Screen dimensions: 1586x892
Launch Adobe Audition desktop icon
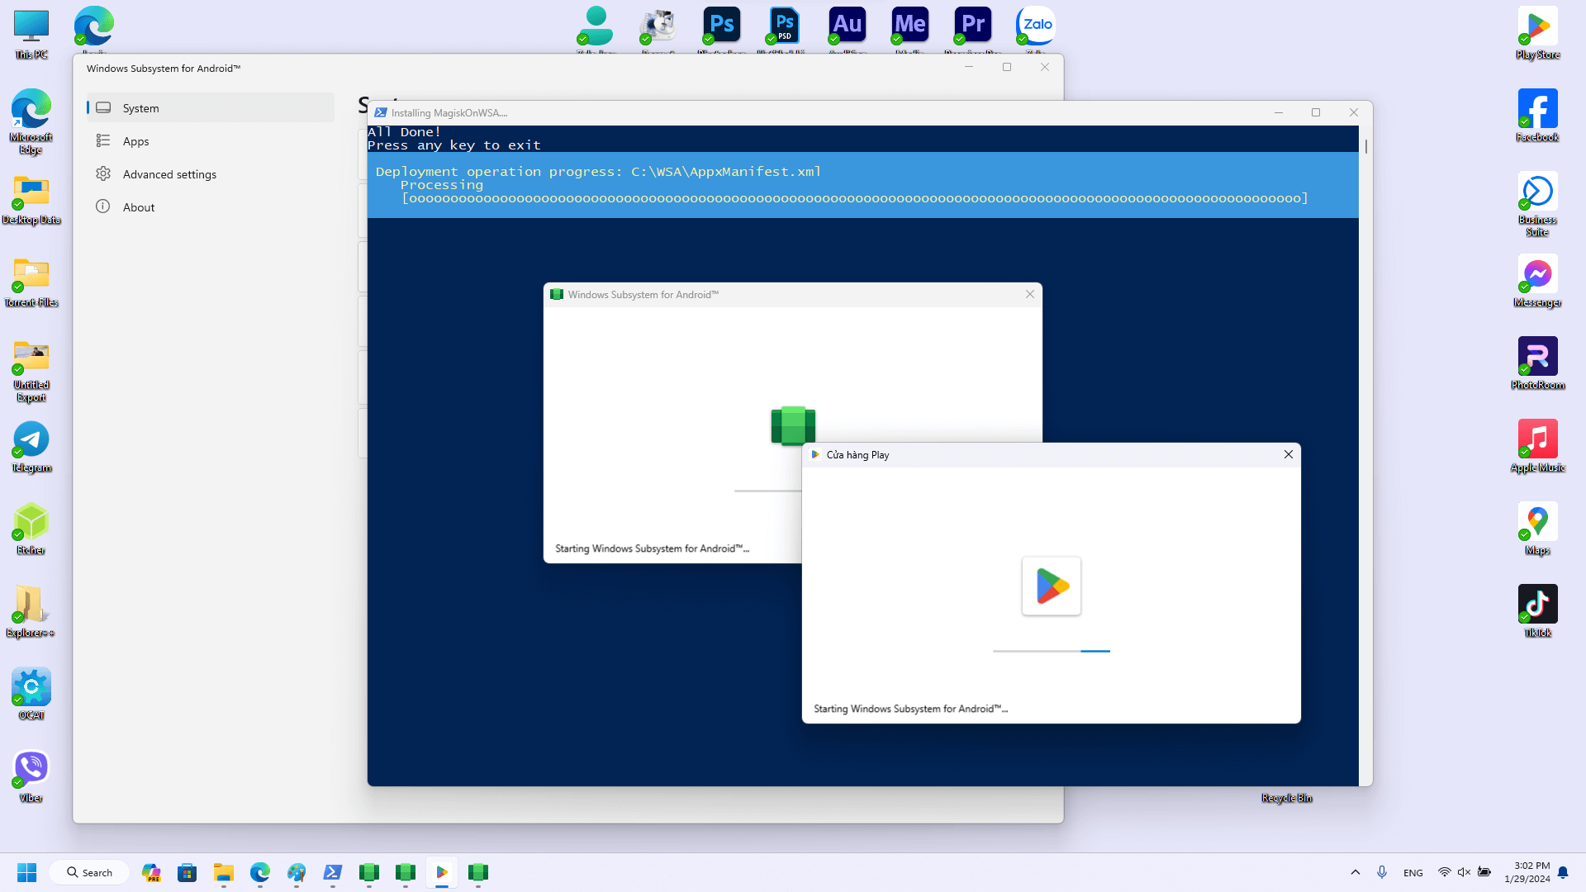847,27
